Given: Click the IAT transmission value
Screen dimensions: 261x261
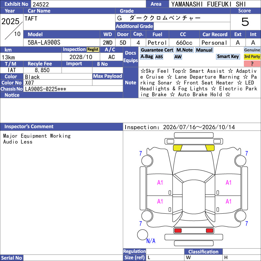Looking at the screenshot, I should 12,70.
